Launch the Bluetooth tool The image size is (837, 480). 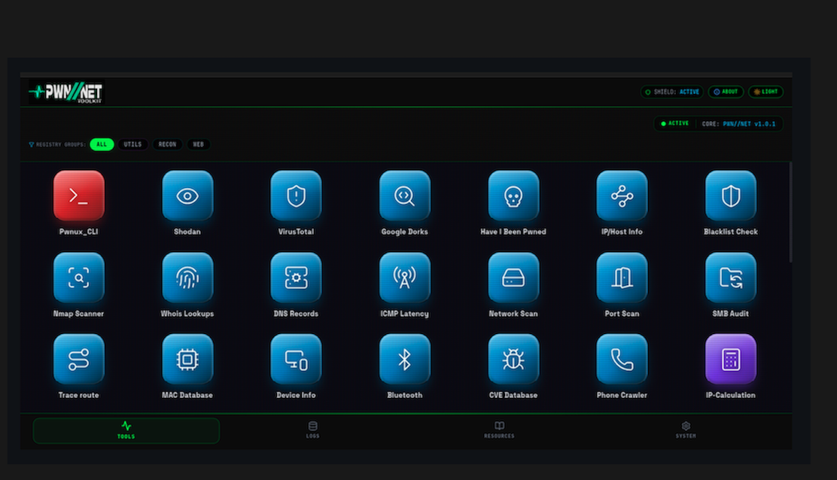[x=405, y=360]
